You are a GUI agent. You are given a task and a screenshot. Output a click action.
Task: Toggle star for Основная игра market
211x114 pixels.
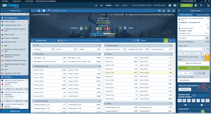pyautogui.click(x=33, y=40)
